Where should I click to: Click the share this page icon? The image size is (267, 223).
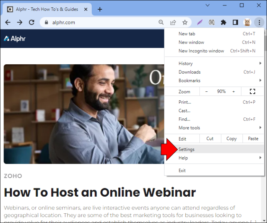173,22
